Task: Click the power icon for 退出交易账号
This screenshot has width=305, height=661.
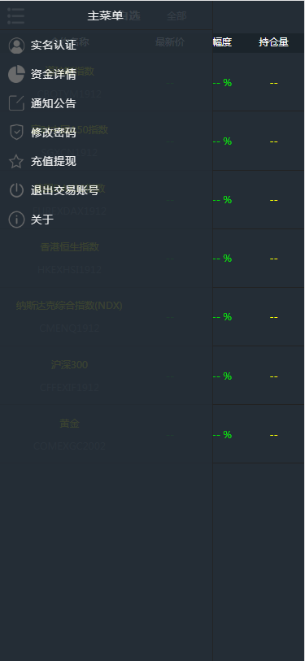Action: (x=16, y=190)
